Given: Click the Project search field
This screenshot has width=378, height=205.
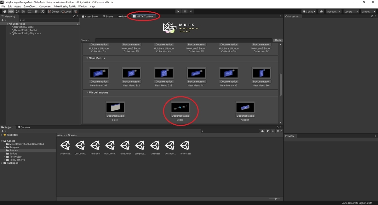Looking at the screenshot, I should (230, 131).
